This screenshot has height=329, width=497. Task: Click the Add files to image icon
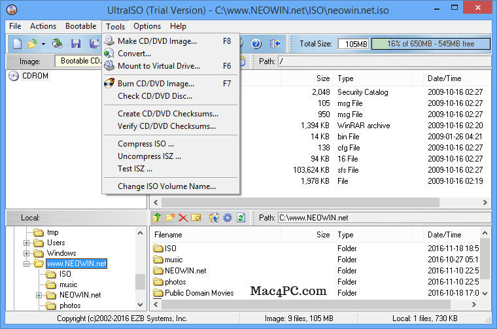tap(214, 218)
